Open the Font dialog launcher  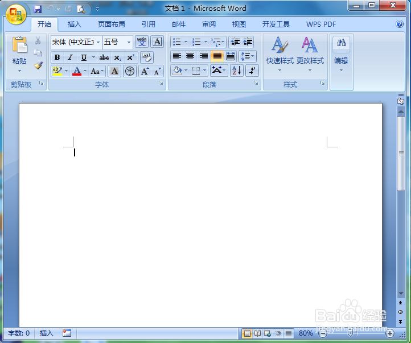pyautogui.click(x=161, y=83)
